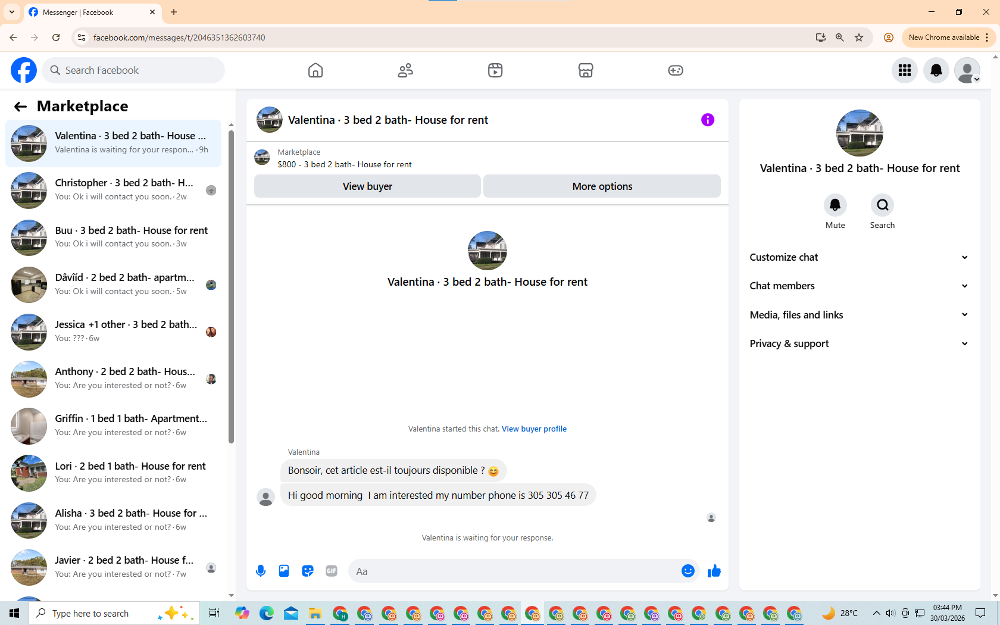The height and width of the screenshot is (625, 1000).
Task: Expand Chat members section
Action: click(x=859, y=286)
